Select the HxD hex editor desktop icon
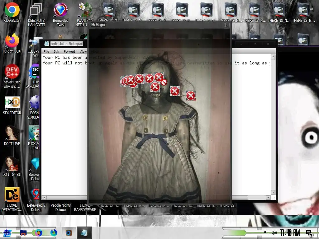 pyautogui.click(x=12, y=102)
